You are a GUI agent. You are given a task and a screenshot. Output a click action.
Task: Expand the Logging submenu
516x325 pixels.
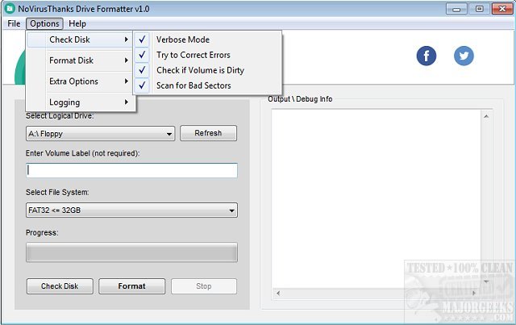[80, 102]
